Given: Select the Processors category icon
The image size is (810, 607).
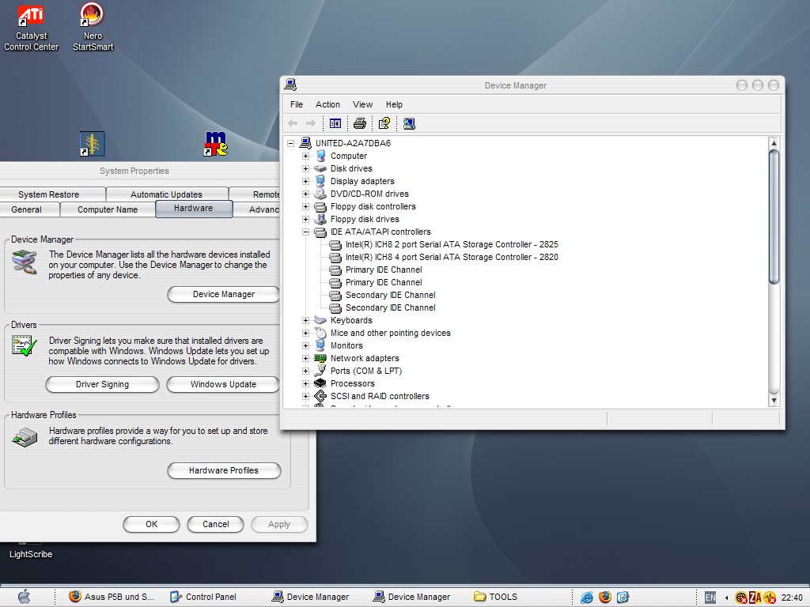Looking at the screenshot, I should 320,383.
